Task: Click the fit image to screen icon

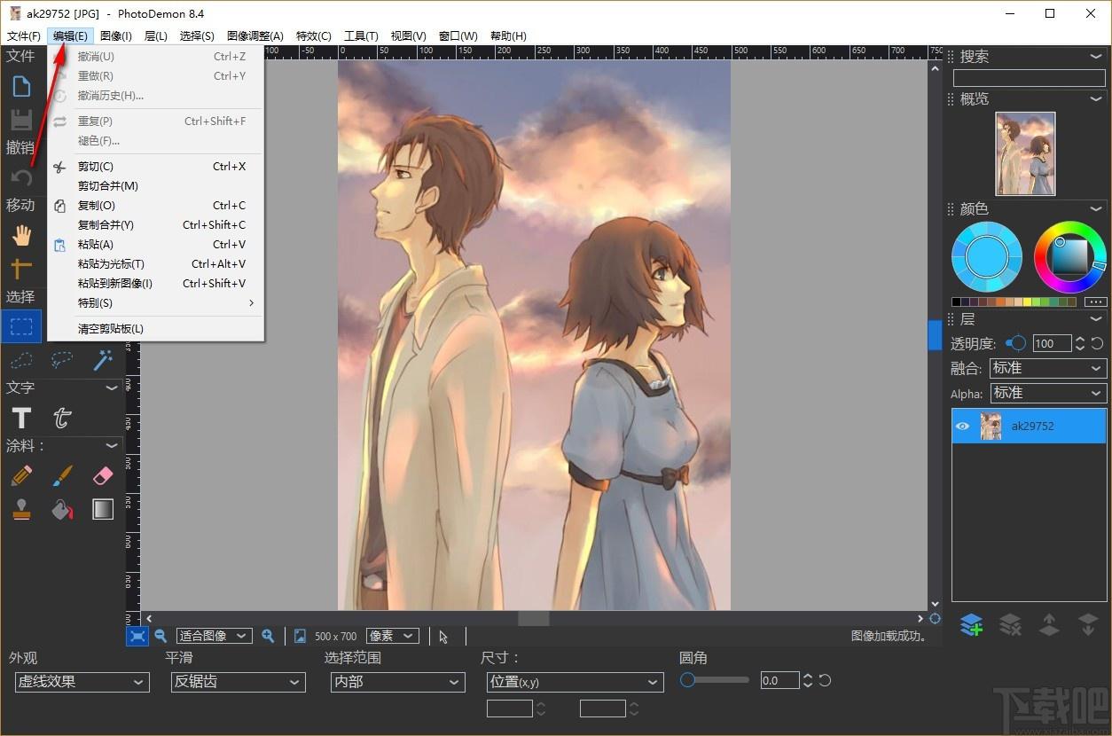Action: click(x=137, y=636)
